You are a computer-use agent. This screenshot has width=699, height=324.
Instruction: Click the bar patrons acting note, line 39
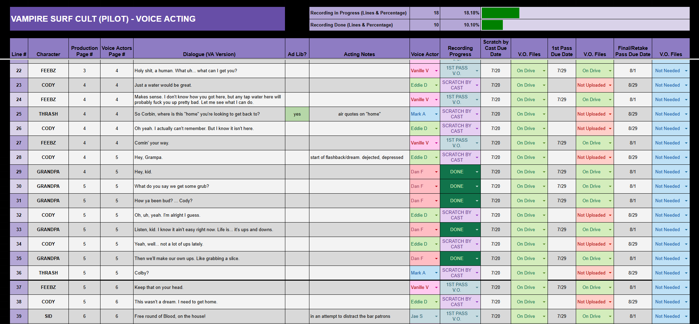click(359, 316)
